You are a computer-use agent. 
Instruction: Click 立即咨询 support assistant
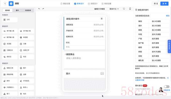166,90
